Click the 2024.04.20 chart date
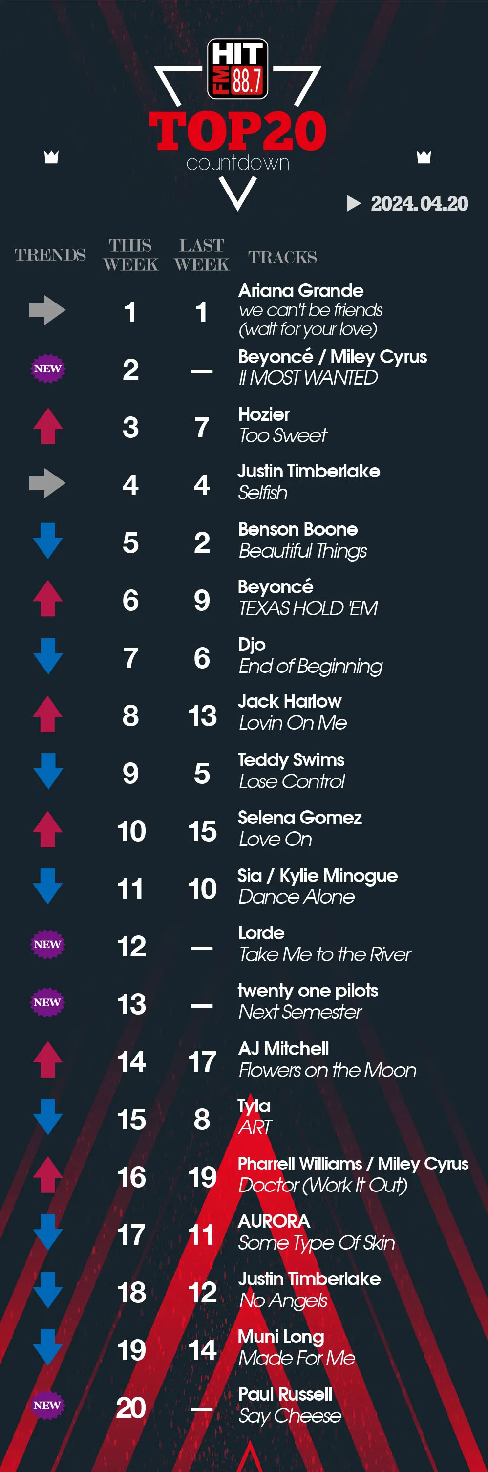The image size is (488, 1472). [x=419, y=204]
